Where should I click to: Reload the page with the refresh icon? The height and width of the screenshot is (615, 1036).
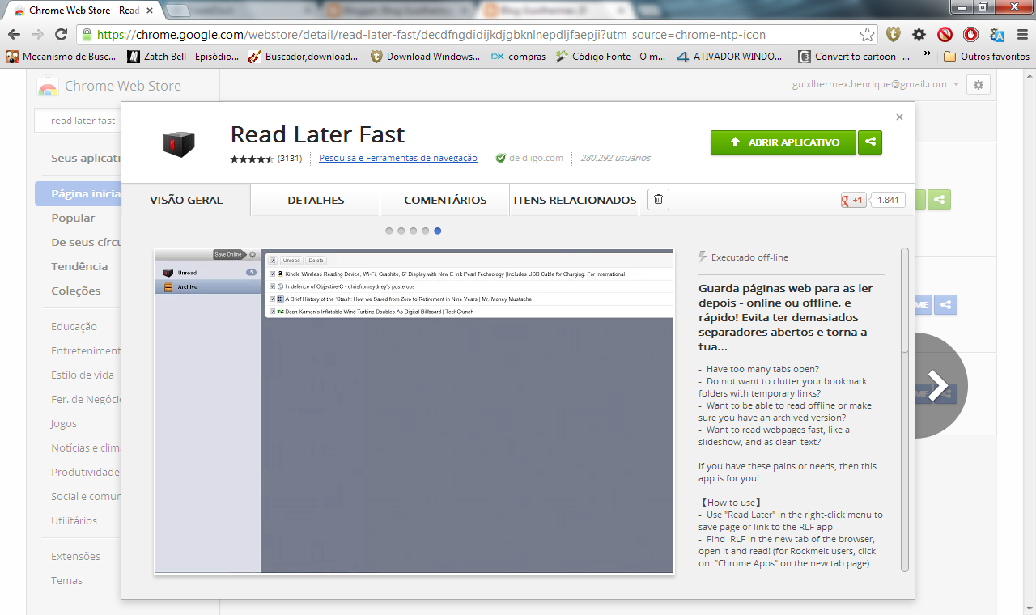[61, 35]
